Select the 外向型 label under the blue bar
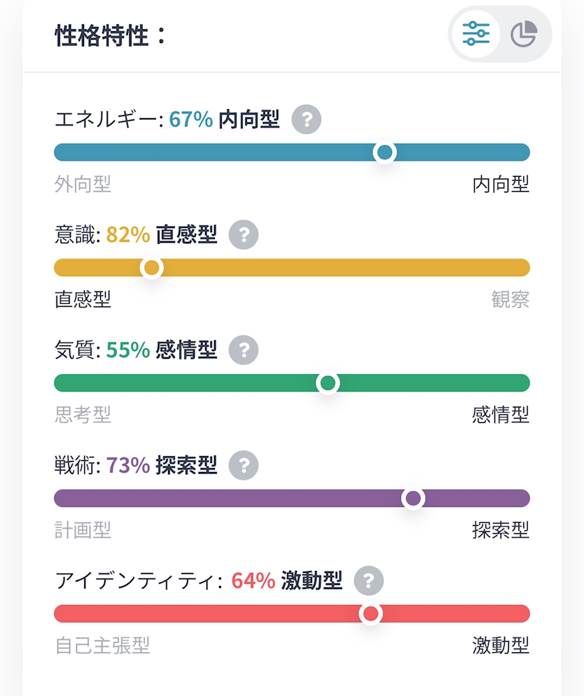 click(x=83, y=184)
